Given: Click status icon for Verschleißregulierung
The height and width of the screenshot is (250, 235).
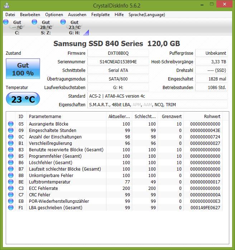Looking at the screenshot, I should tap(11, 143).
